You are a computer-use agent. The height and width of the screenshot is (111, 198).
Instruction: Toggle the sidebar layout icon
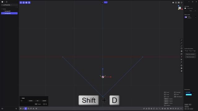[x=7, y=2]
